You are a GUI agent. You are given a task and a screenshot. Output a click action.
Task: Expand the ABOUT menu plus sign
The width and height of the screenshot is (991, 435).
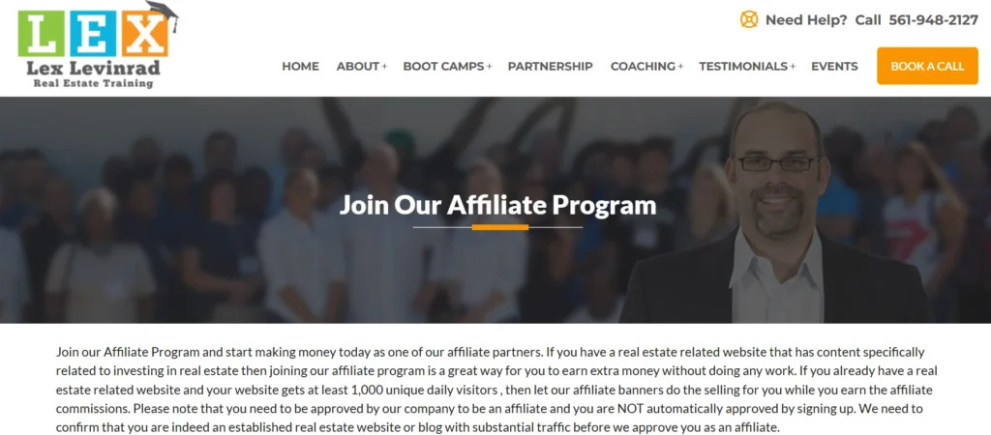click(x=384, y=67)
